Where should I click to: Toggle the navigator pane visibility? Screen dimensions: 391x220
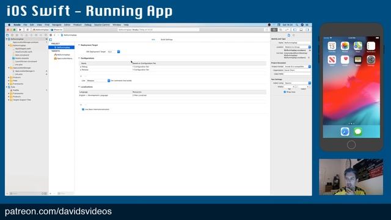(294, 30)
